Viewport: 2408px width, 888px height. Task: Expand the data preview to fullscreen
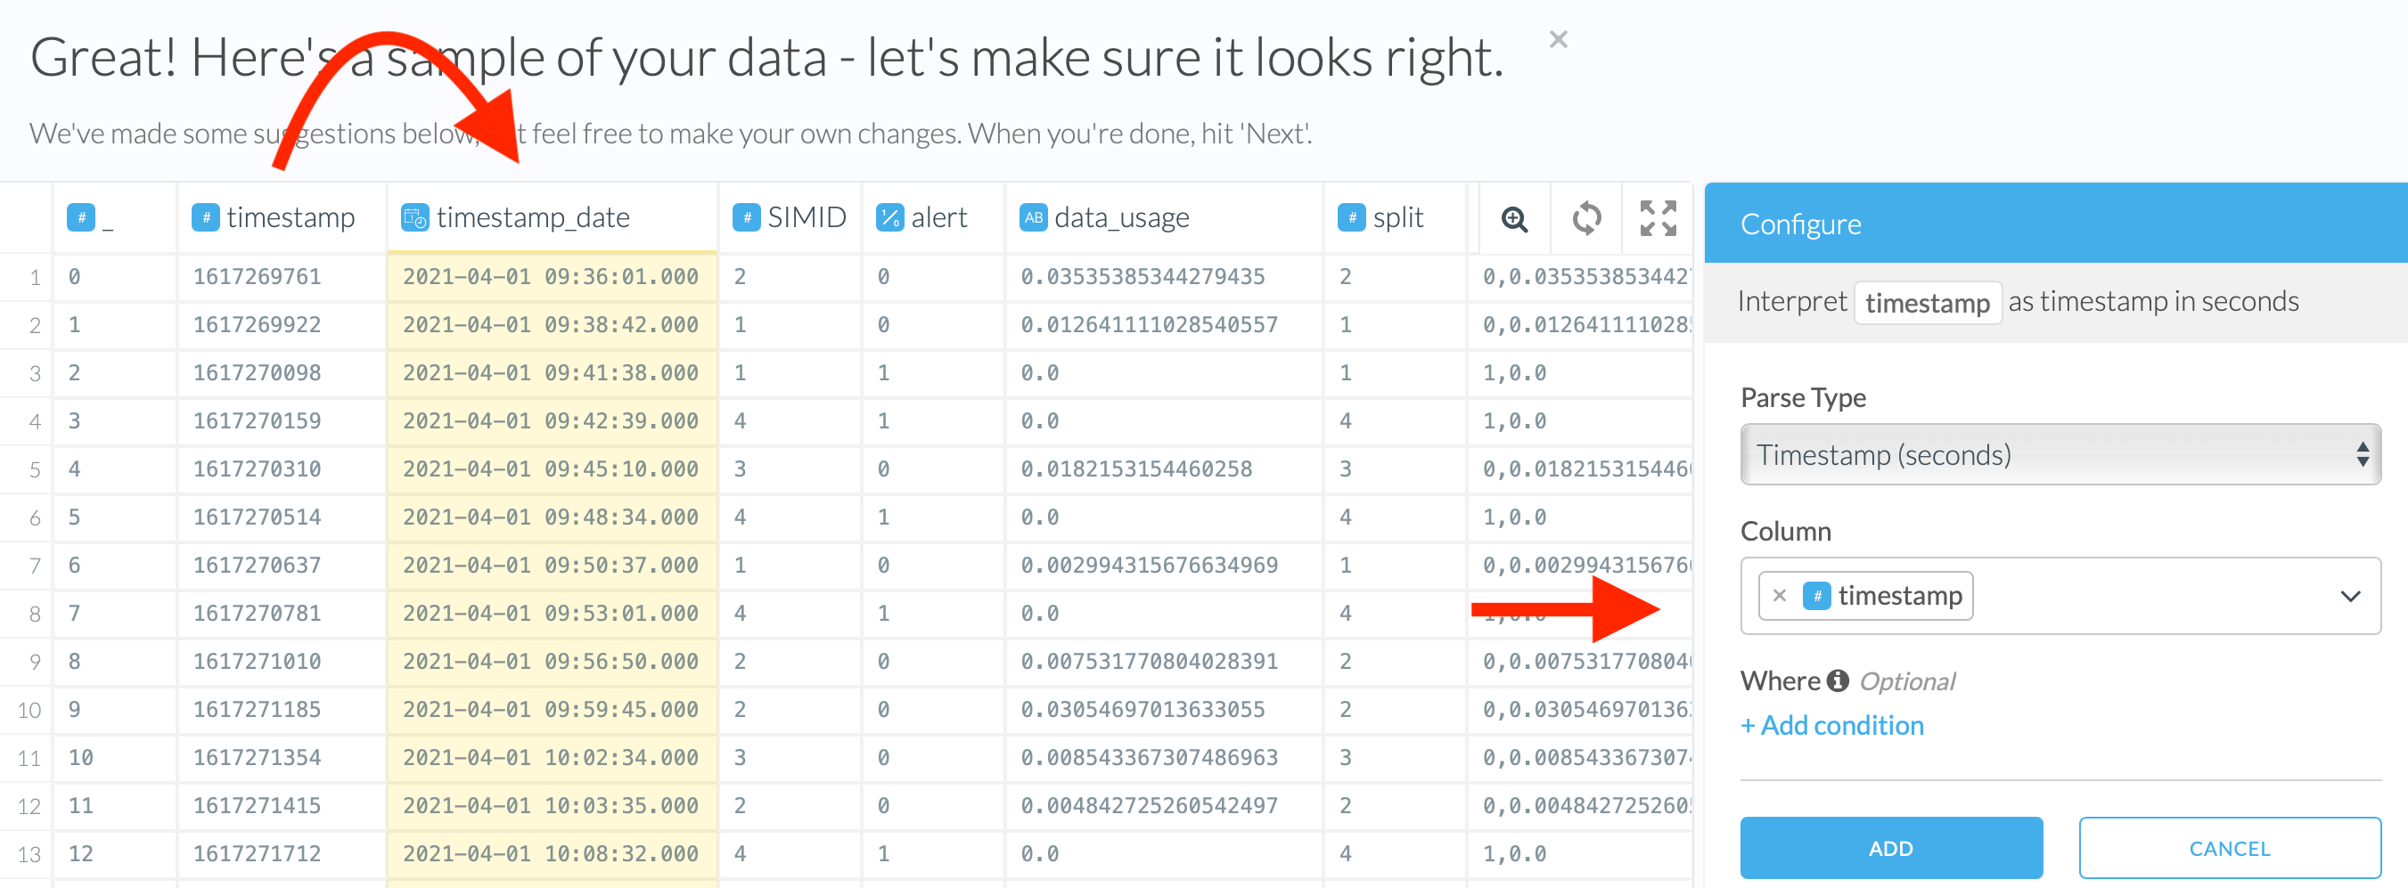[x=1658, y=218]
